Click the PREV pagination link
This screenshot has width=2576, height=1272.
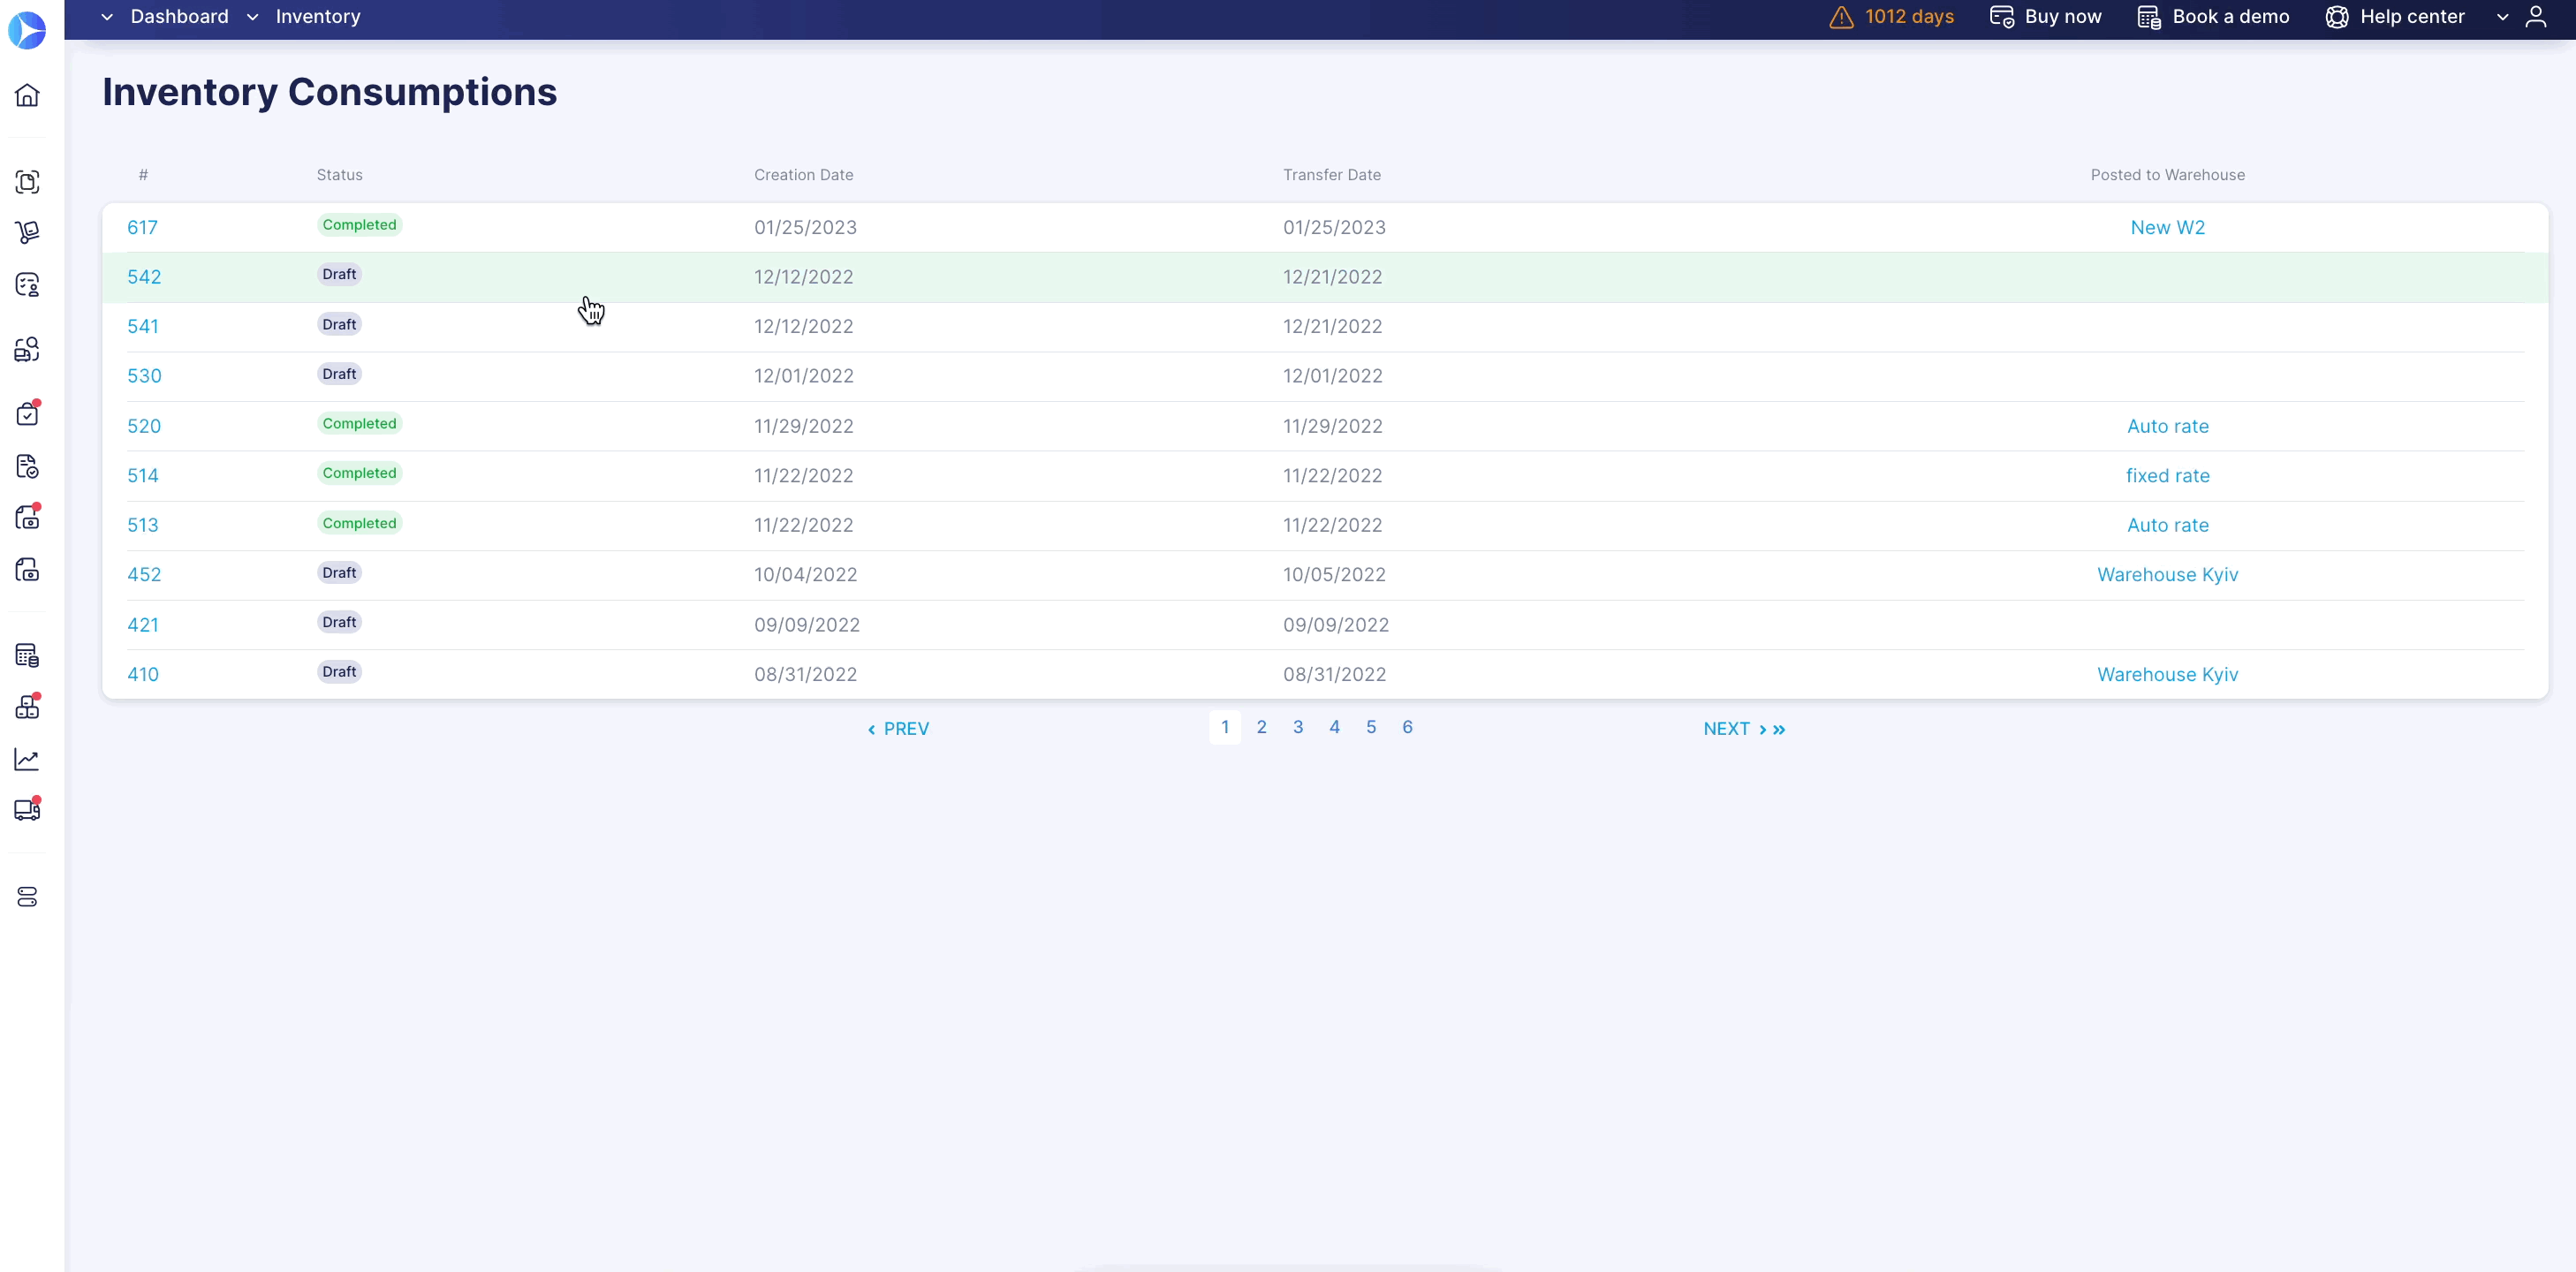(898, 729)
